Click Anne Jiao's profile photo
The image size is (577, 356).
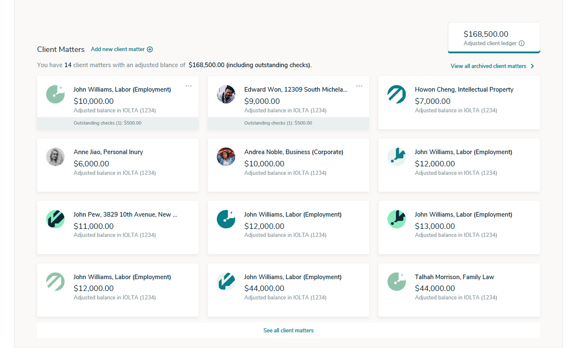[55, 157]
